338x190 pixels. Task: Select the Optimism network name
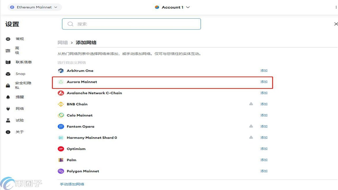pos(76,149)
